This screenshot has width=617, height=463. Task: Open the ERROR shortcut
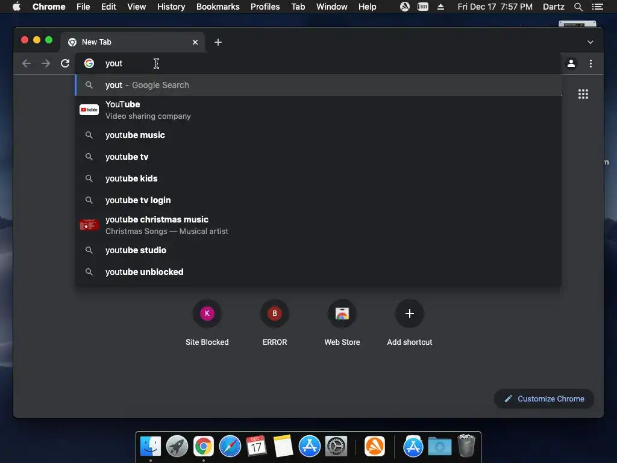[275, 323]
